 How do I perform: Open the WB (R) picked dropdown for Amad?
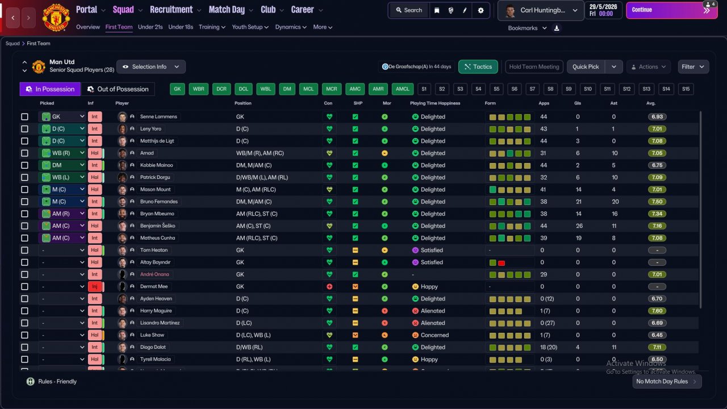coord(62,153)
